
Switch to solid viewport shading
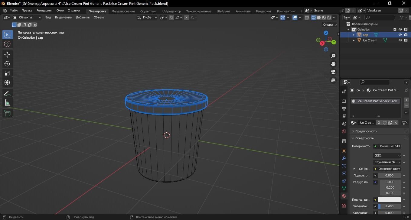[x=319, y=18]
